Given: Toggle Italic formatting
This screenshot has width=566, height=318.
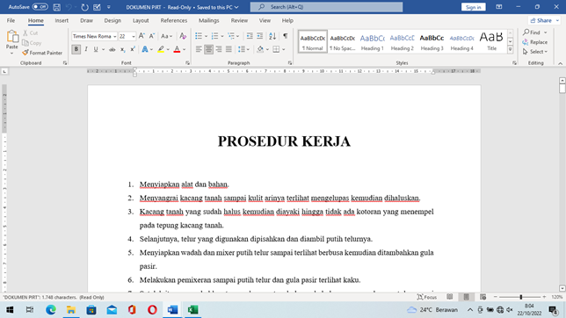Looking at the screenshot, I should click(x=86, y=49).
